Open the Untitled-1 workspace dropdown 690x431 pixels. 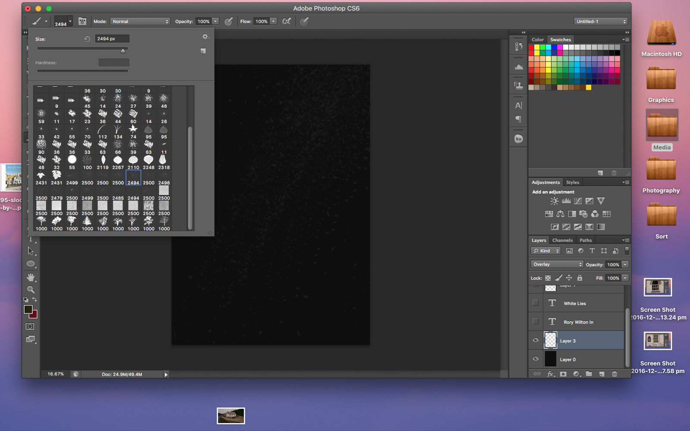click(601, 21)
